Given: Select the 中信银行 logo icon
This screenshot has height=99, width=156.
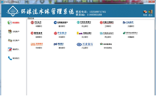Looking at the screenshot, I should pyautogui.click(x=60, y=33).
